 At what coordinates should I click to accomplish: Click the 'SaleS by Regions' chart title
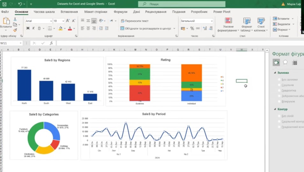pos(57,60)
